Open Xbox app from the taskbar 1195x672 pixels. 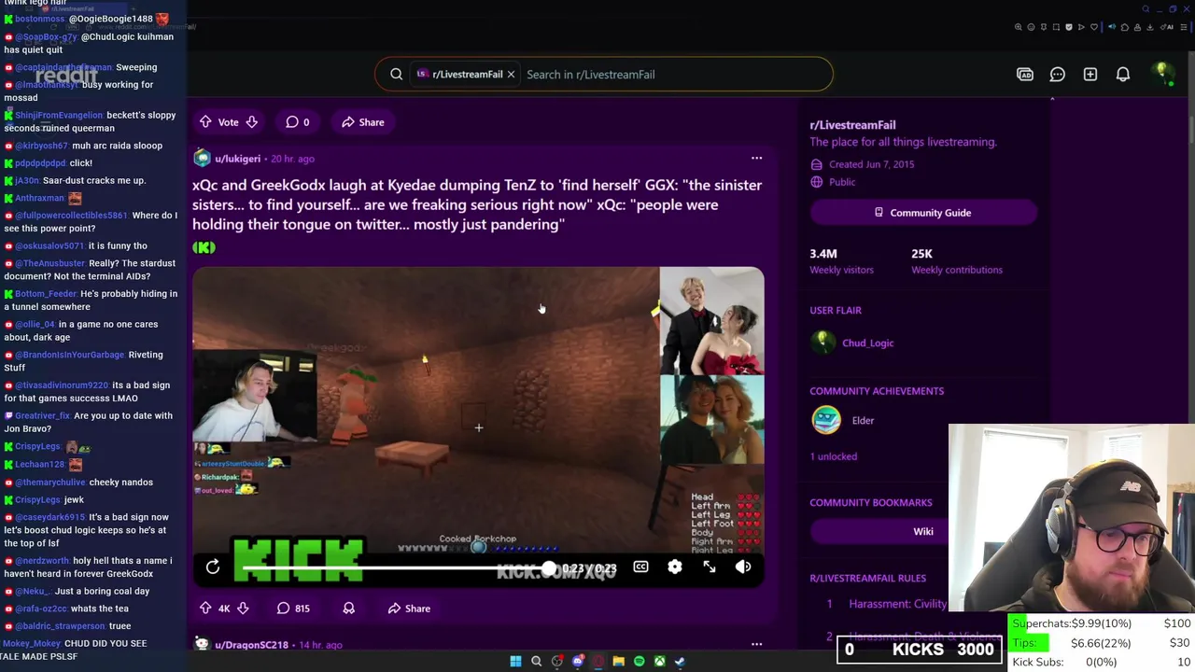tap(659, 662)
